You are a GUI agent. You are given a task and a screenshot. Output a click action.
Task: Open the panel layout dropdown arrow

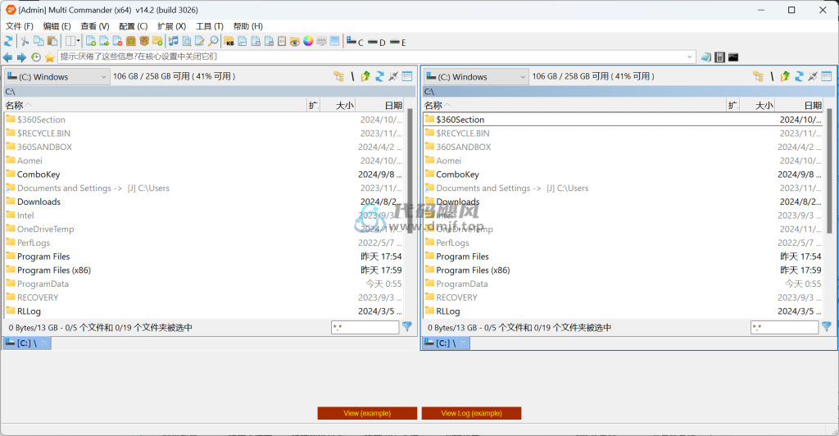point(78,41)
